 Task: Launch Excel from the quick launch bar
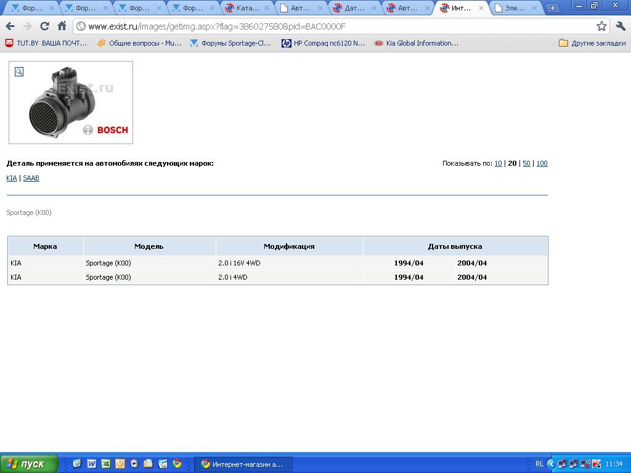[x=106, y=464]
